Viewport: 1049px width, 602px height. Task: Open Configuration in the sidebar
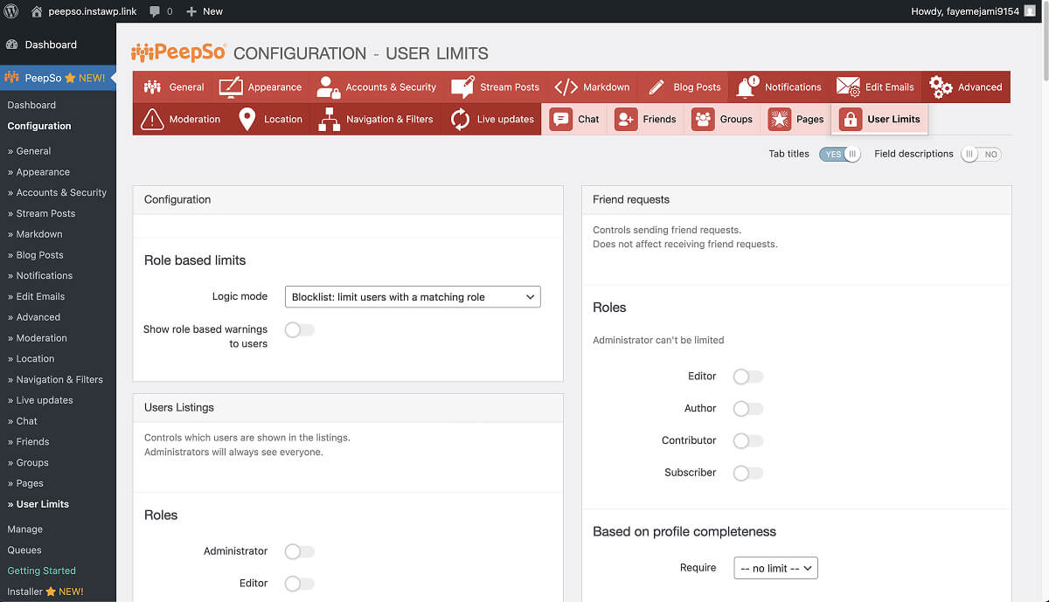39,126
